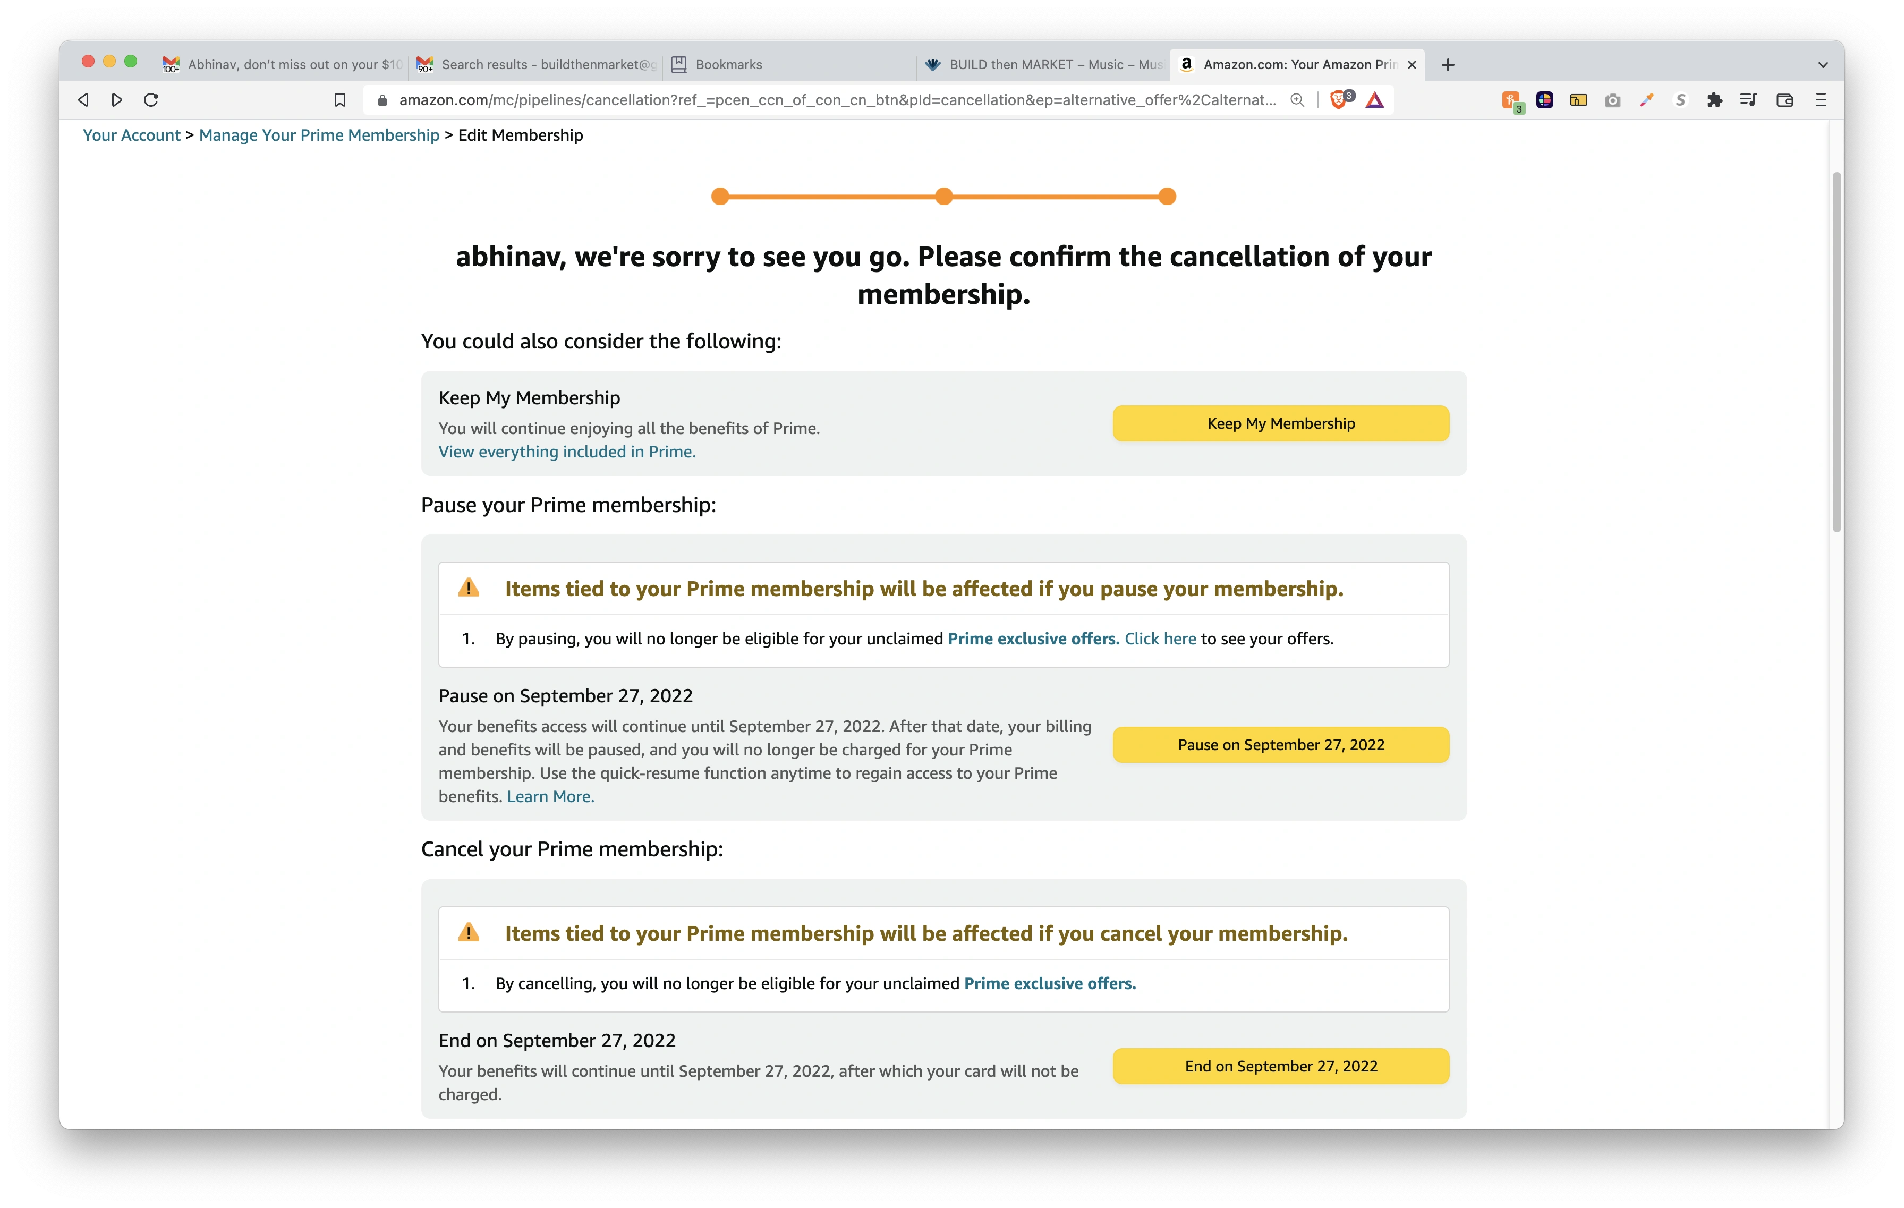
Task: Open the extensions puzzle piece icon
Action: click(x=1714, y=100)
